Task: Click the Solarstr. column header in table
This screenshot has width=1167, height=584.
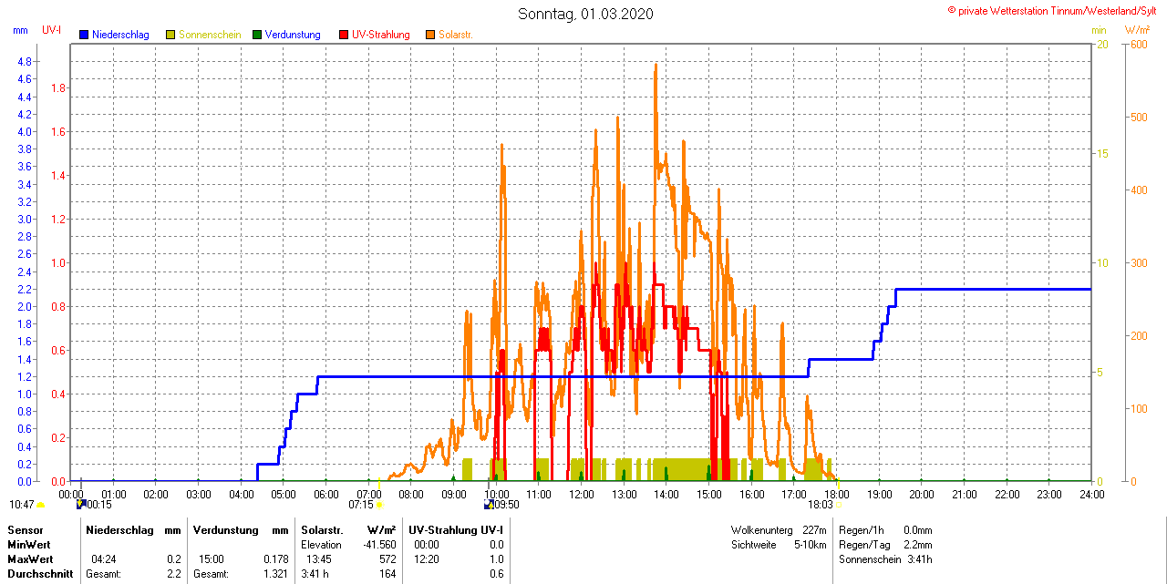Action: 321,529
